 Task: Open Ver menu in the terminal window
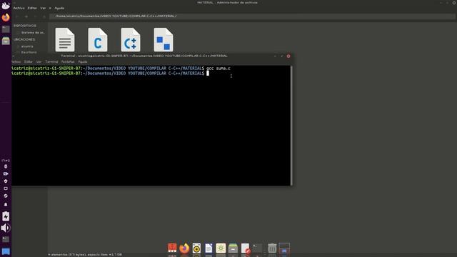pyautogui.click(x=39, y=62)
